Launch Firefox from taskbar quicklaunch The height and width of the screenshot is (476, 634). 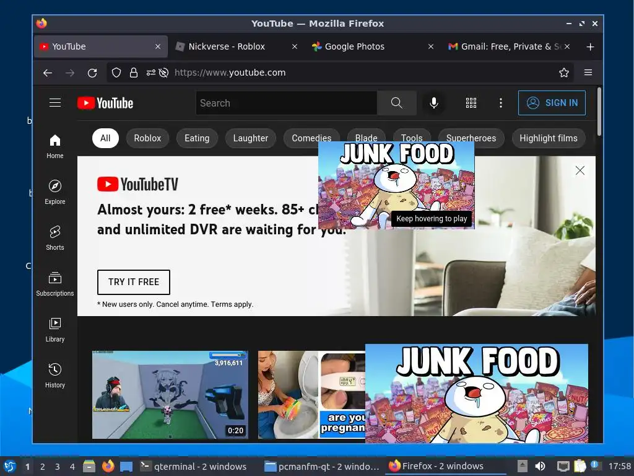pos(108,466)
